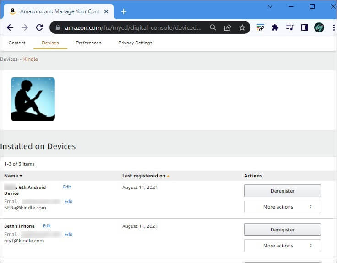Click the Kindle breadcrumb

(31, 59)
